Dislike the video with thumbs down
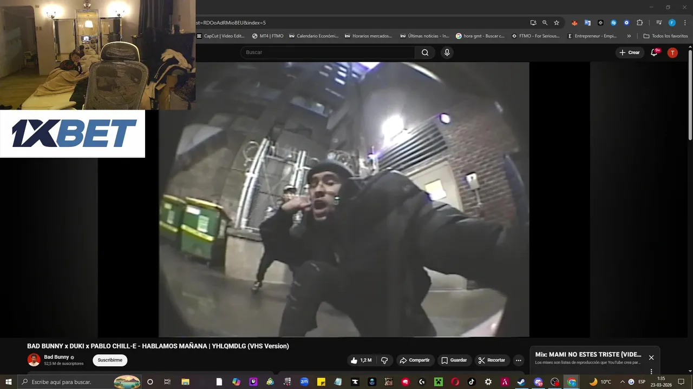 384,360
